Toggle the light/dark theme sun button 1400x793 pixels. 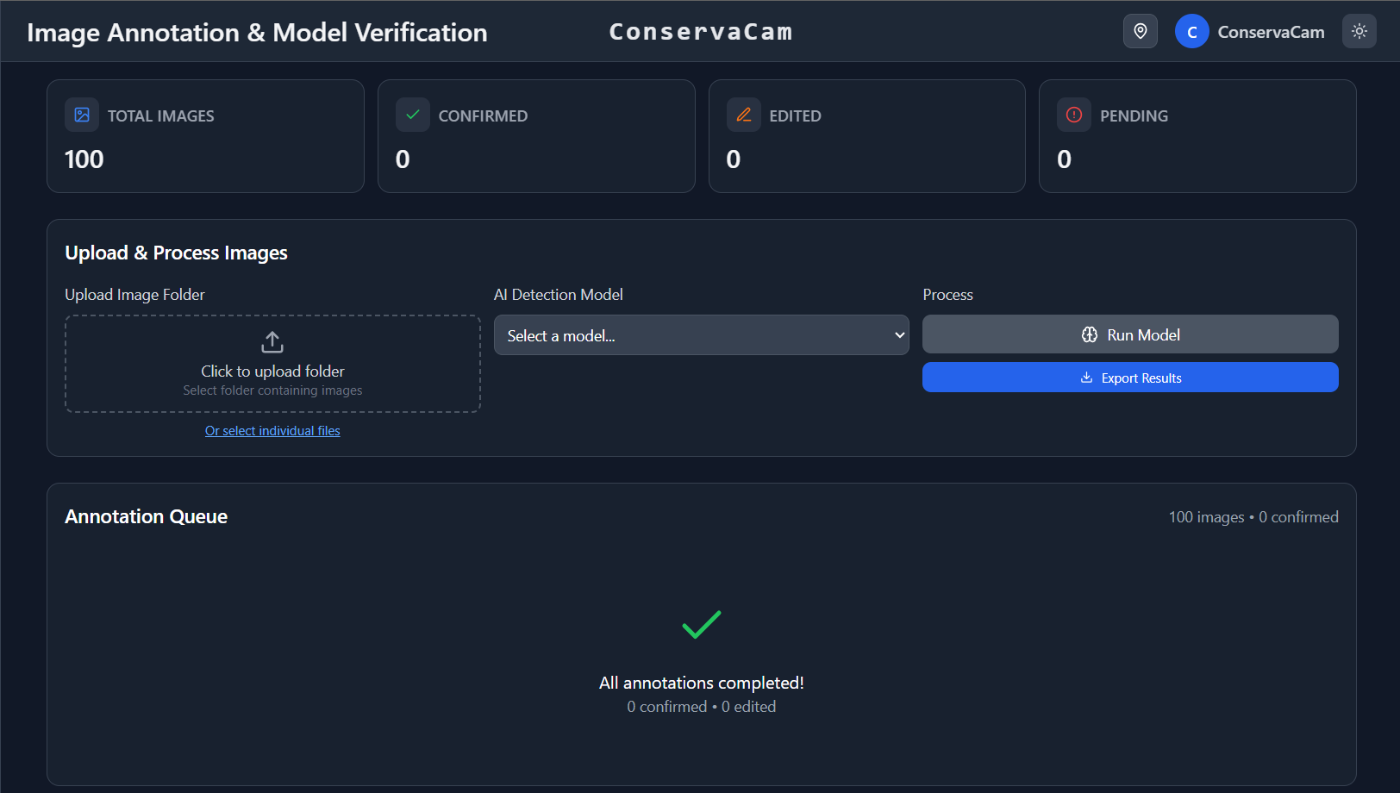[1359, 32]
